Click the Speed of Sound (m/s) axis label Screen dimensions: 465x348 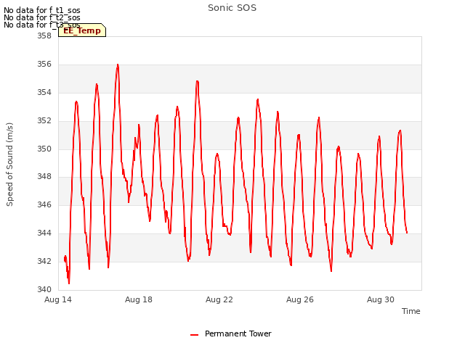coord(9,165)
